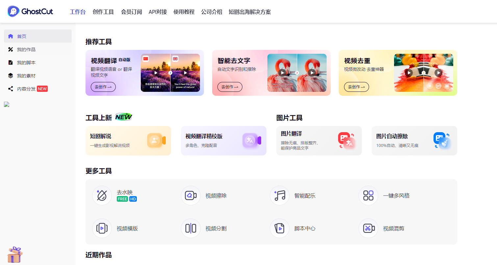The image size is (497, 265).
Task: Open 我的素材 in the sidebar
Action: 38,76
